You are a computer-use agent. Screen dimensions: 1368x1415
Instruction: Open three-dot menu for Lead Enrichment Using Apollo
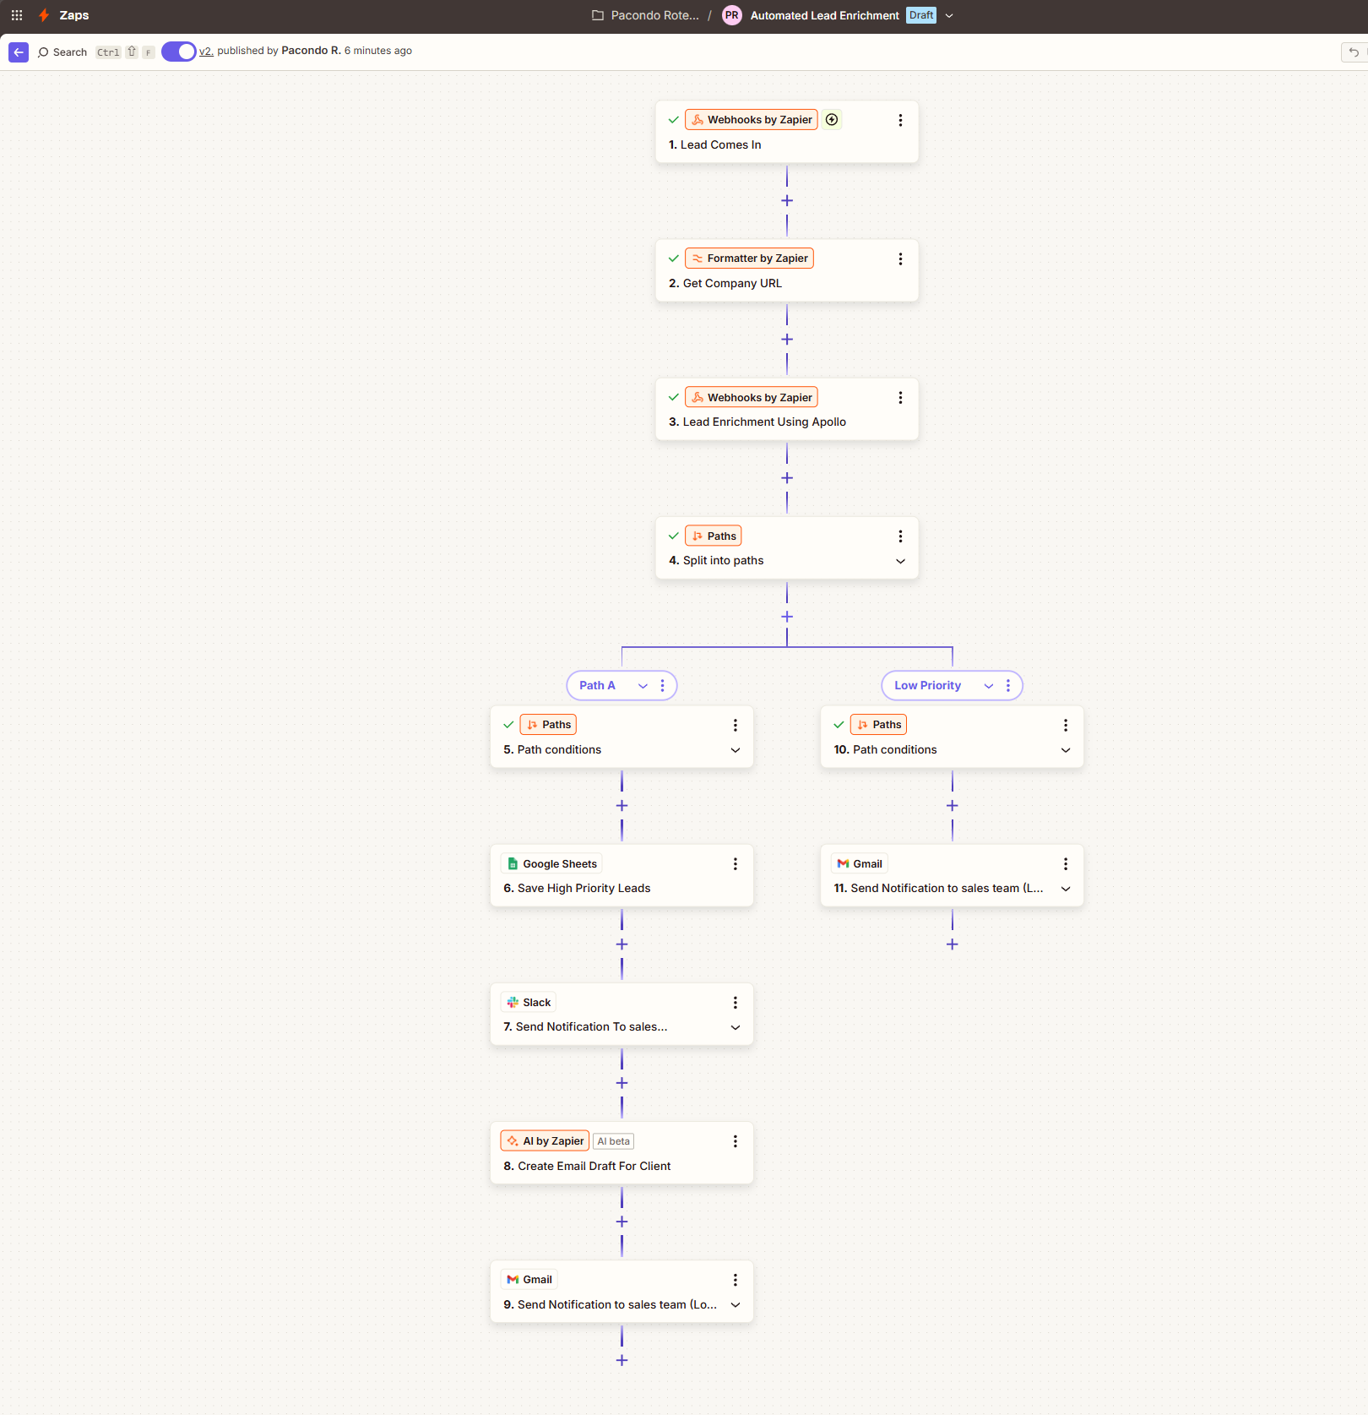[900, 397]
